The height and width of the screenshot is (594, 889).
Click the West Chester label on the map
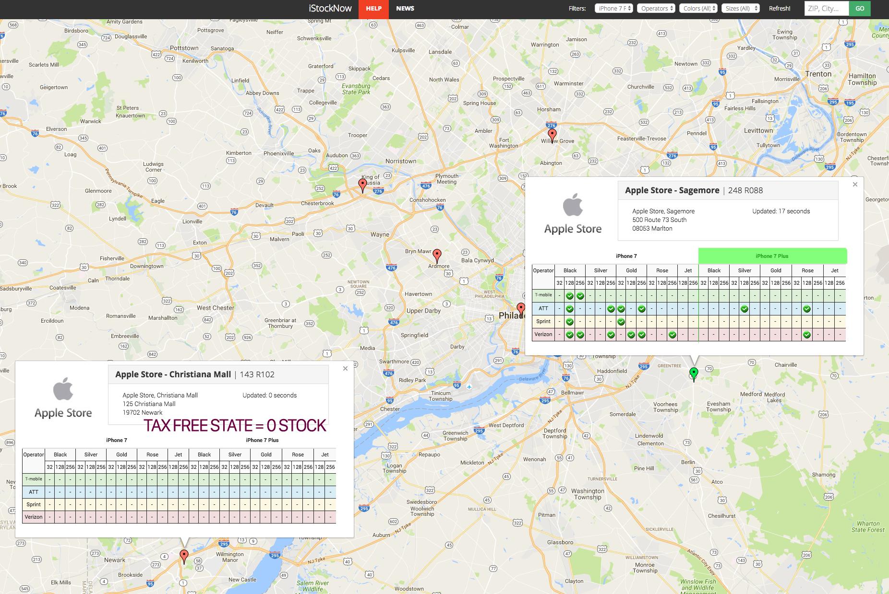[216, 308]
